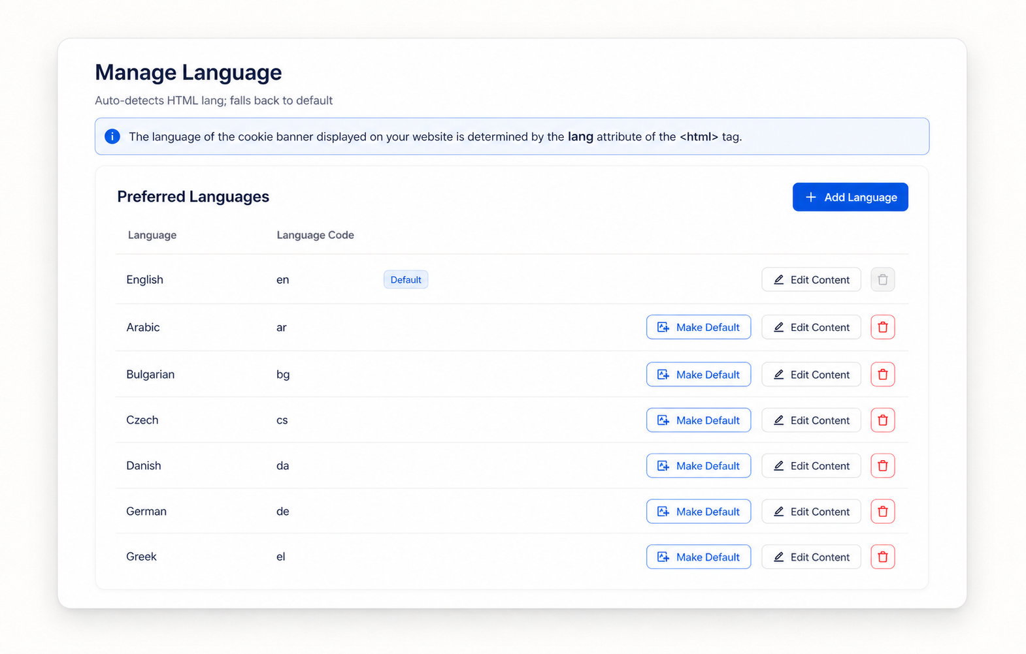Image resolution: width=1026 pixels, height=654 pixels.
Task: Click the Manage Language heading
Action: [188, 72]
